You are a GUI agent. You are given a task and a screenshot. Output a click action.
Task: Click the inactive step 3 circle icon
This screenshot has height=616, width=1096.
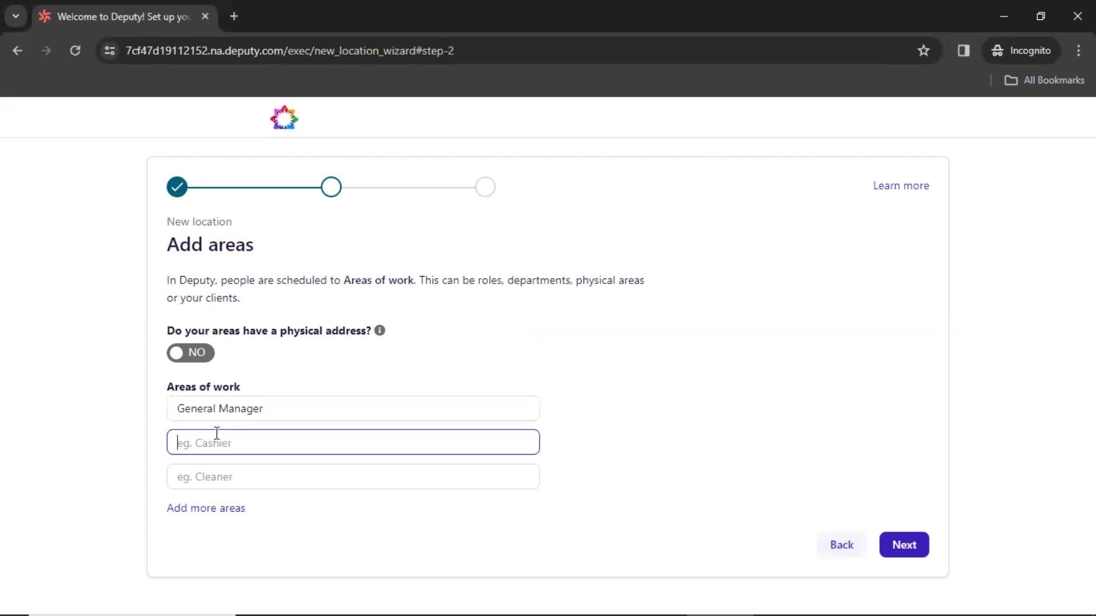click(486, 187)
